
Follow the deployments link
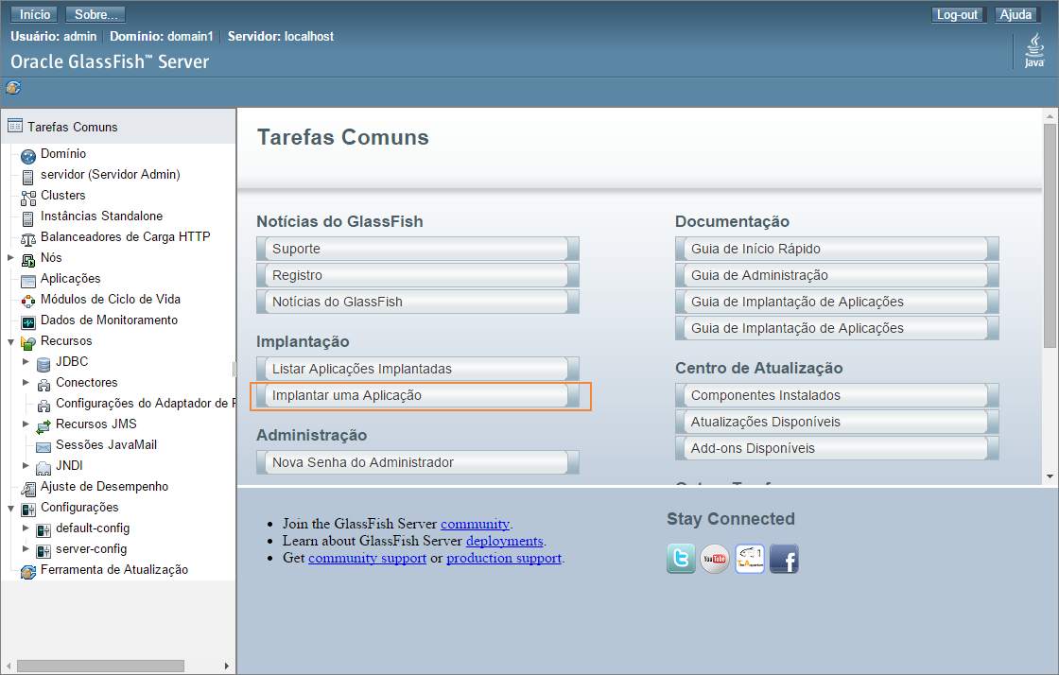click(x=505, y=541)
